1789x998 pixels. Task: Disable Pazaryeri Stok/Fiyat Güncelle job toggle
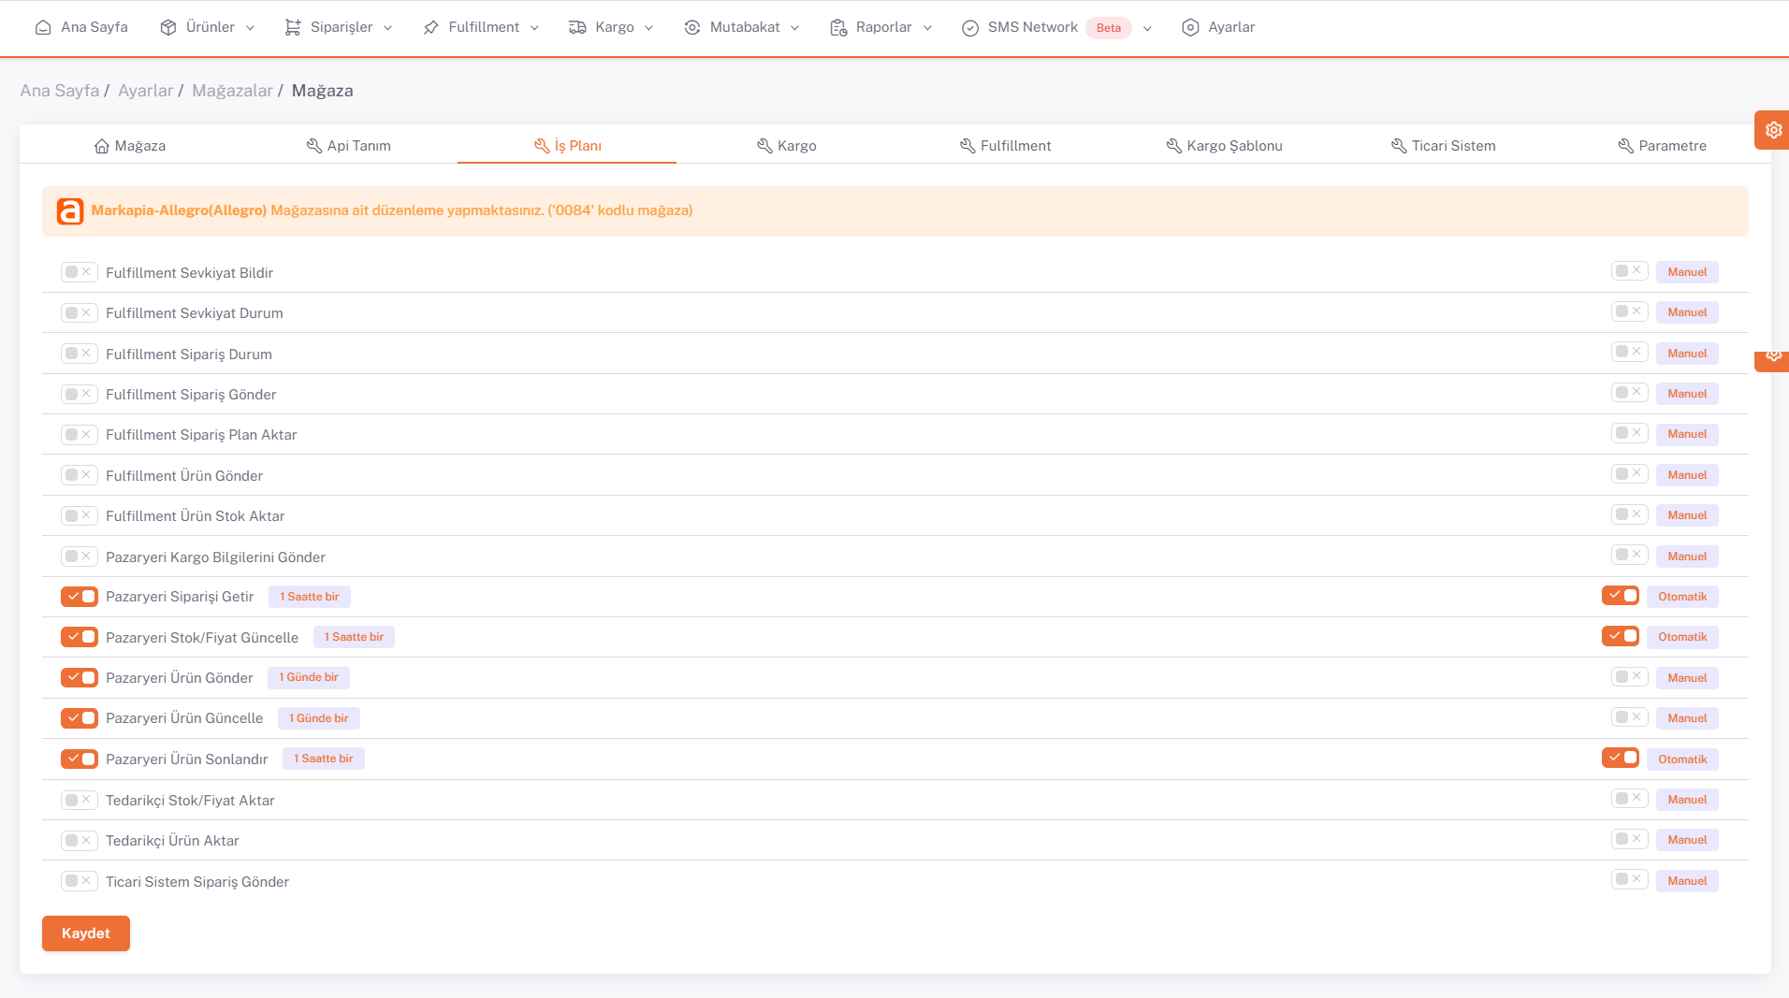pos(80,637)
